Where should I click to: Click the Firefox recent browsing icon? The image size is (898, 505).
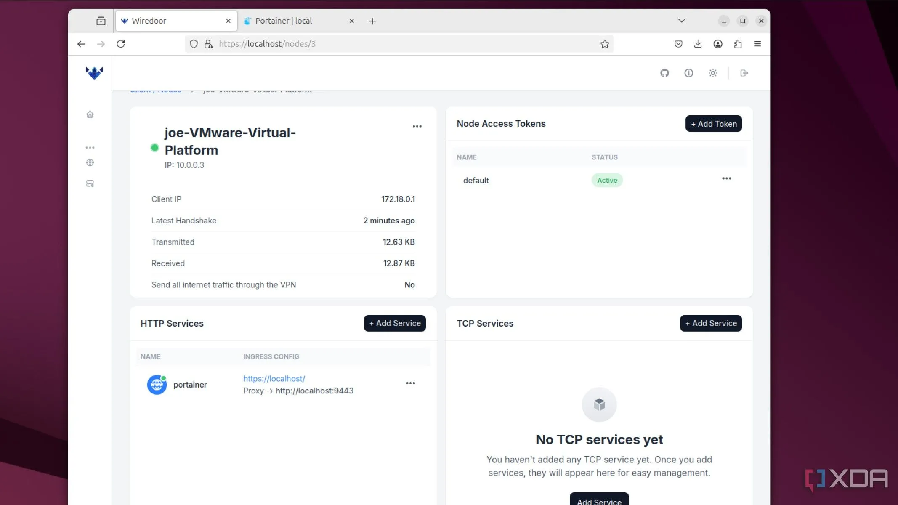pos(101,21)
